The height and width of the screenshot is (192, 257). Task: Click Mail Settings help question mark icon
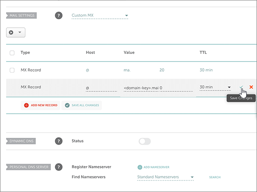pos(59,15)
